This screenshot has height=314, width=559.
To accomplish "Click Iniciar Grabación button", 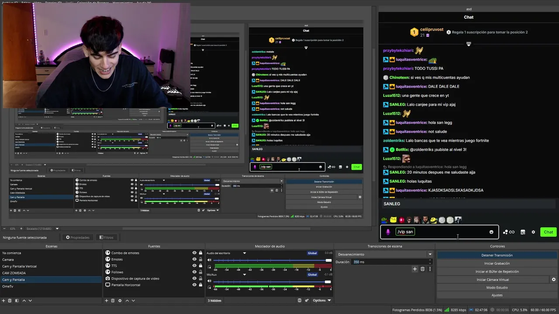I will [497, 263].
